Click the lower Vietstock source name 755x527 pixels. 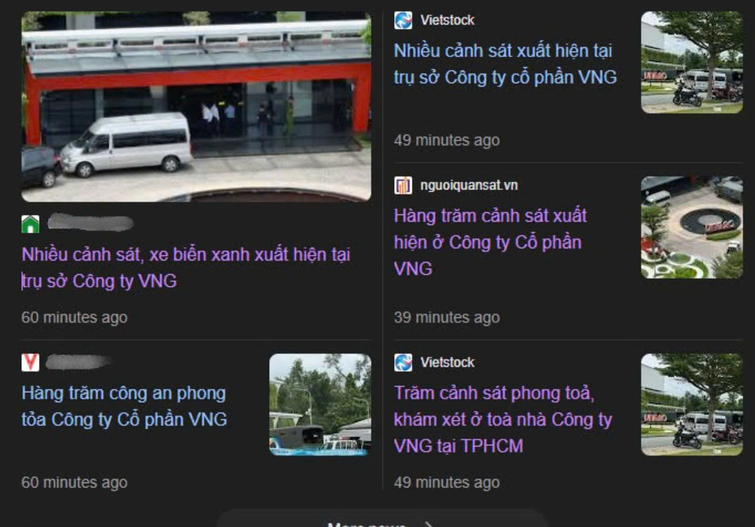point(447,362)
